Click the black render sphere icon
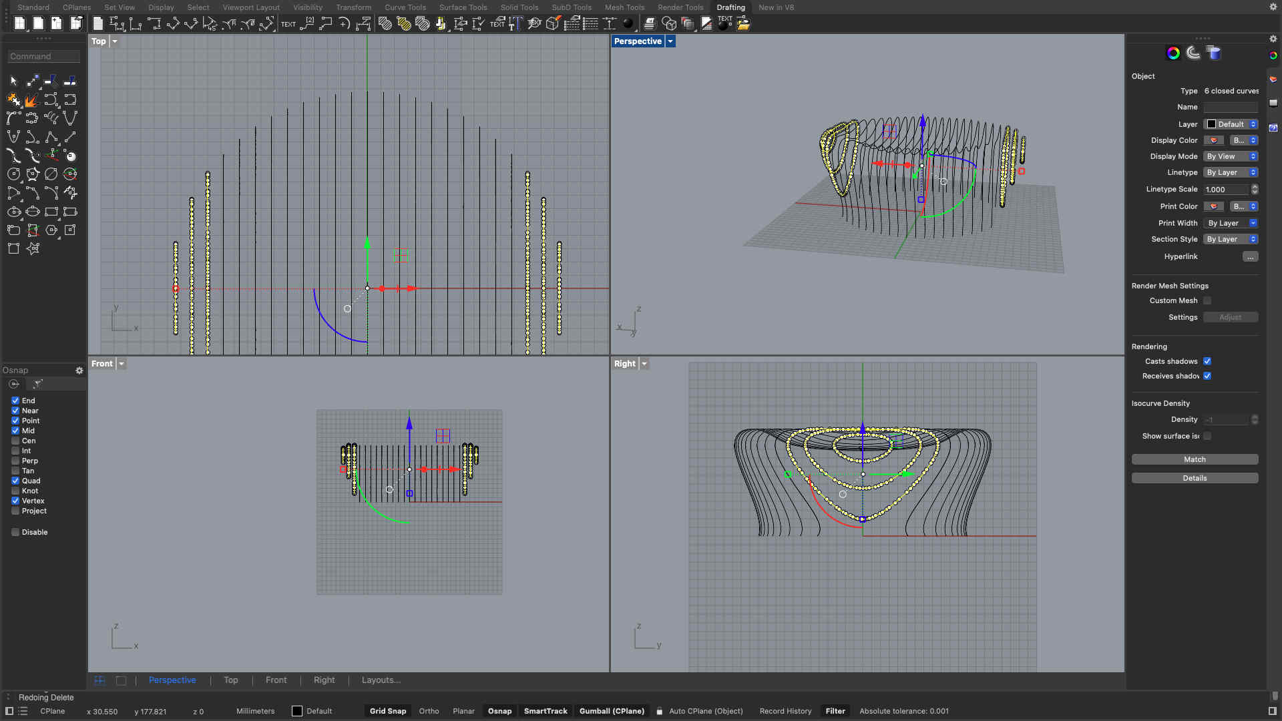This screenshot has height=721, width=1282. (x=628, y=24)
